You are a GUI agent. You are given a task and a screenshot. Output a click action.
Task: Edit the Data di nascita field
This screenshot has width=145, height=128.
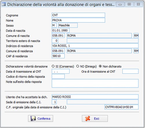tap(61, 30)
